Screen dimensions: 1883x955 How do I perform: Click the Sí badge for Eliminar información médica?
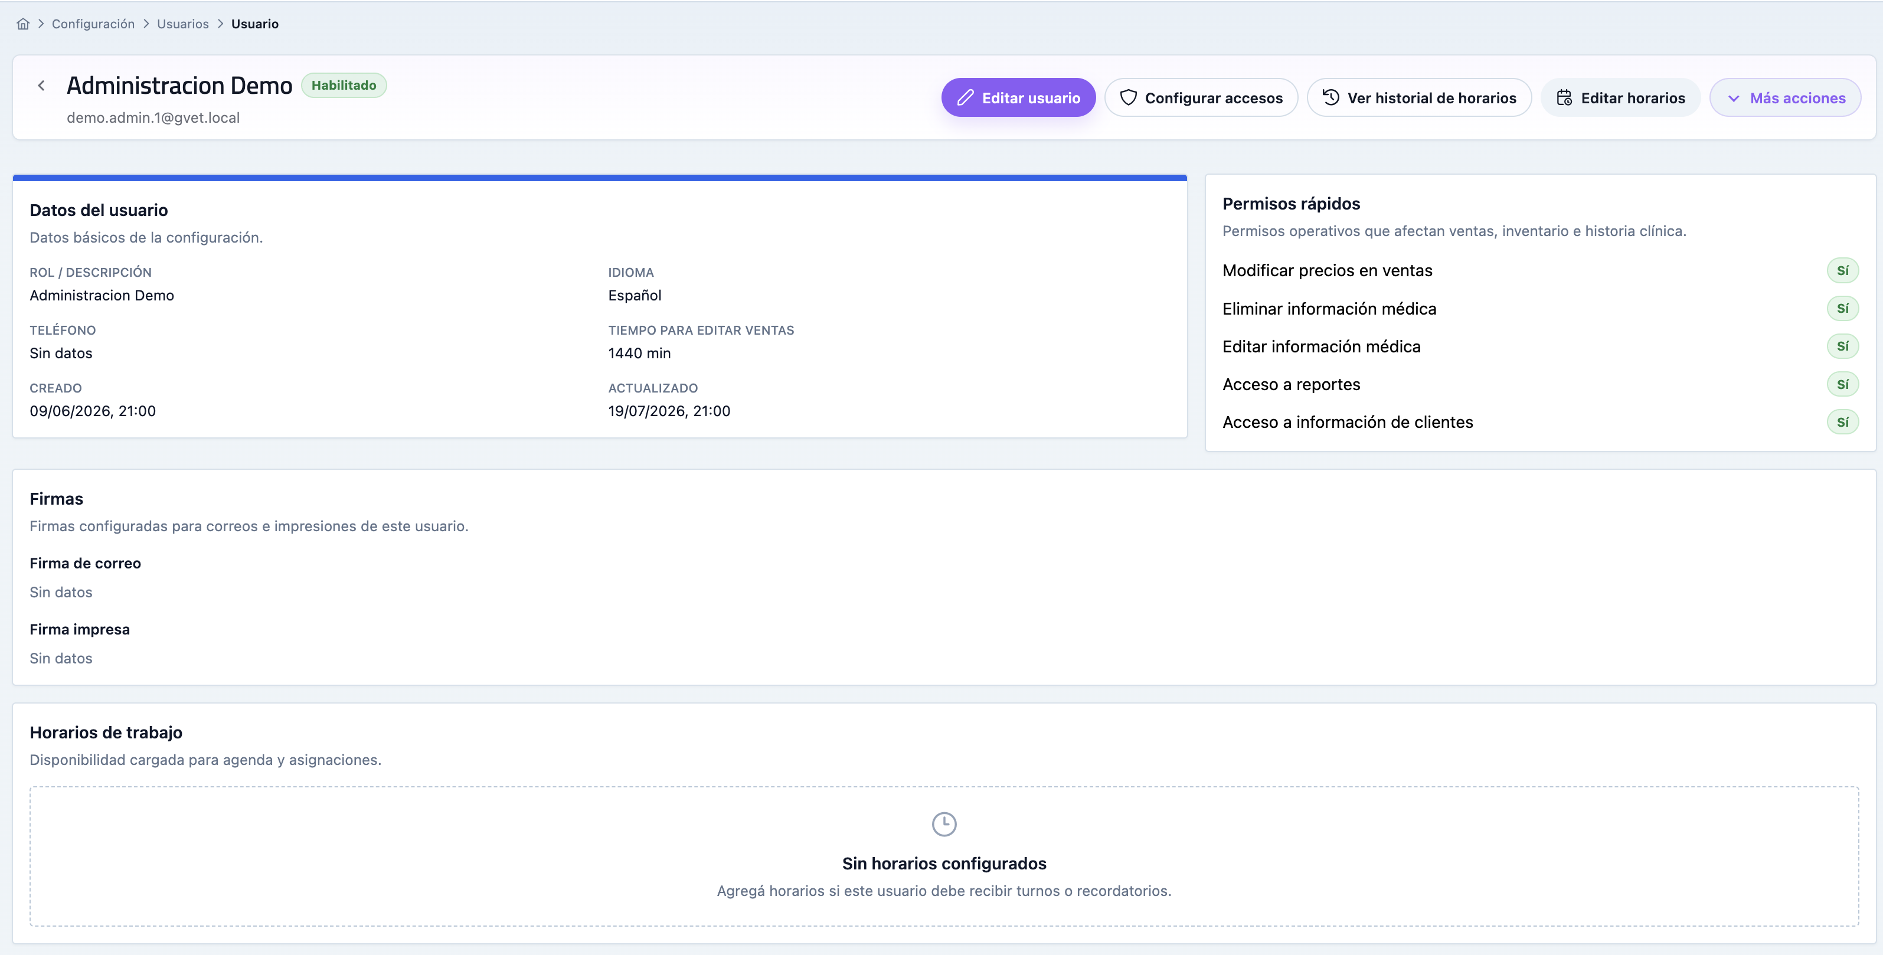coord(1843,309)
